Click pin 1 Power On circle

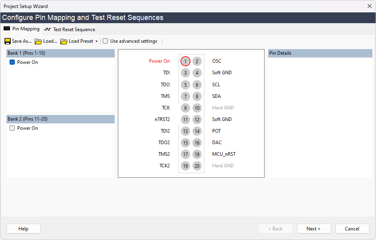(185, 61)
